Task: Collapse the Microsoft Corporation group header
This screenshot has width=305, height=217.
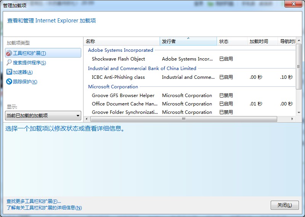Action: (x=113, y=87)
